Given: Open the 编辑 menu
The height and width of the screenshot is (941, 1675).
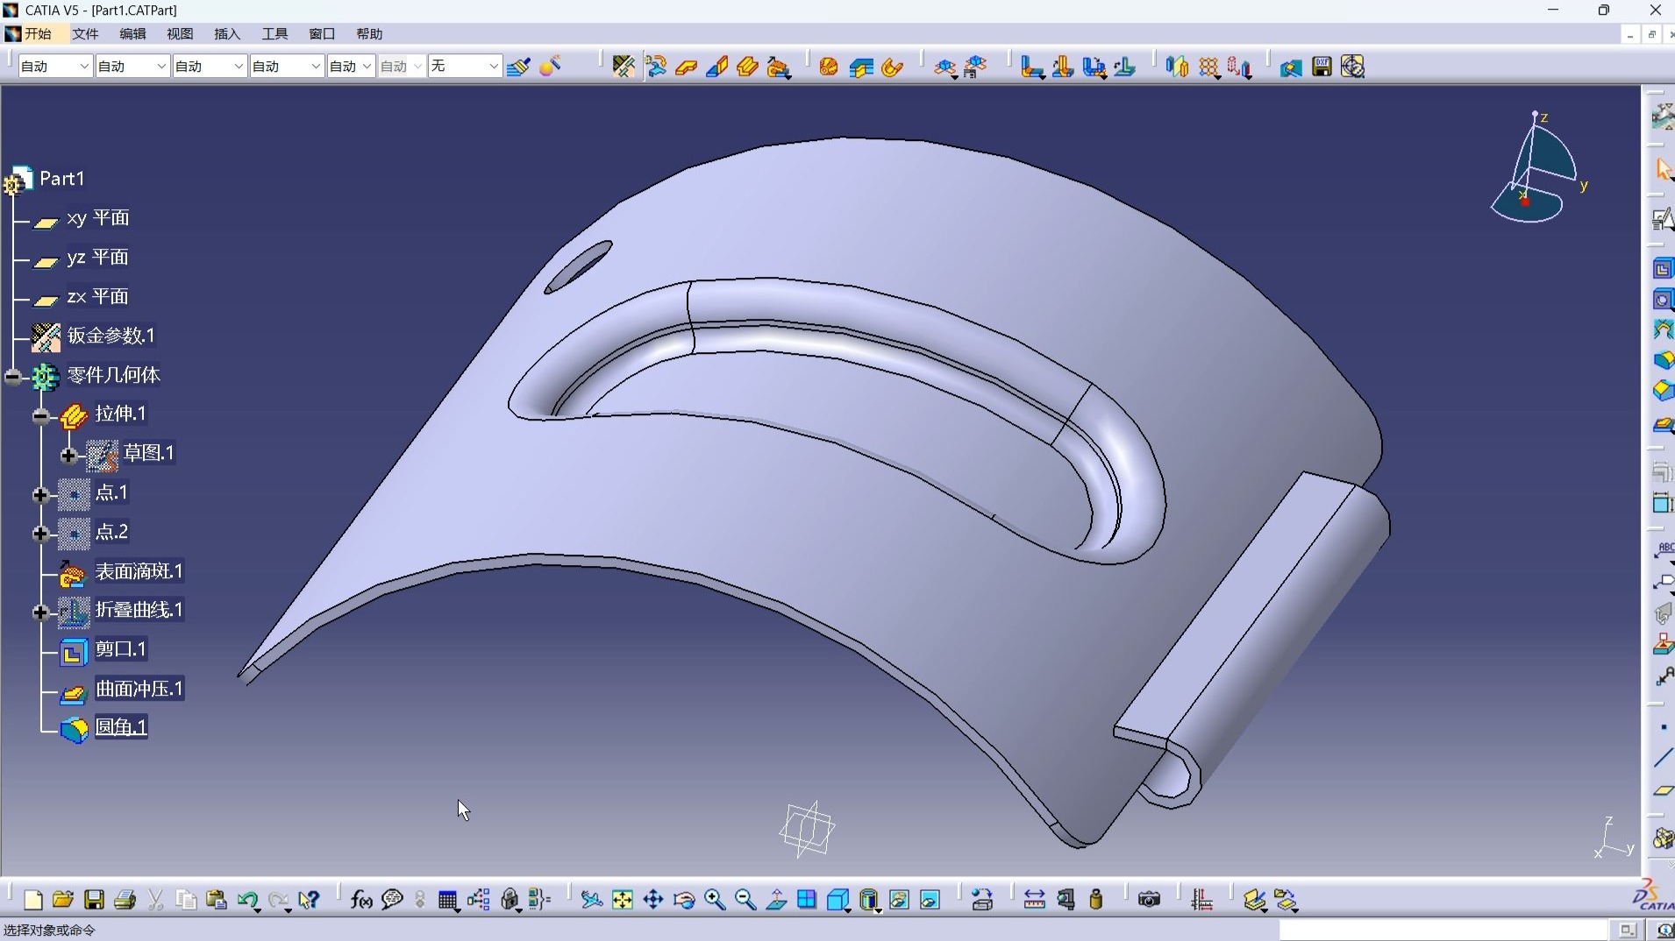Looking at the screenshot, I should [132, 33].
